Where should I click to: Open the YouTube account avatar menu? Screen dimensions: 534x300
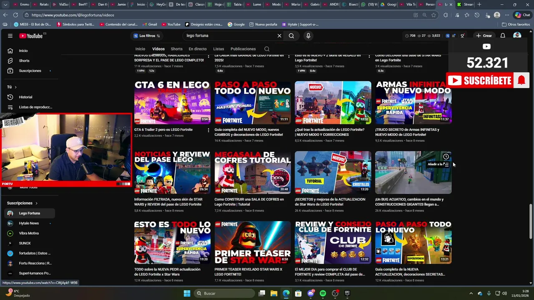click(x=517, y=36)
